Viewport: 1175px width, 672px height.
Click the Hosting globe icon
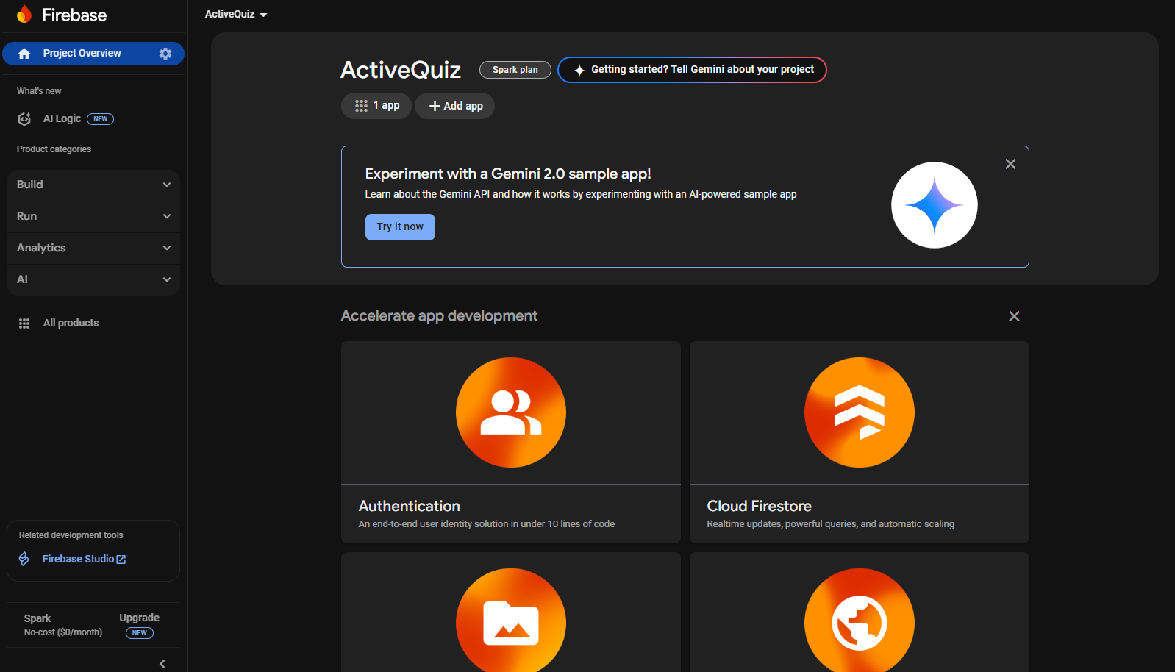860,622
